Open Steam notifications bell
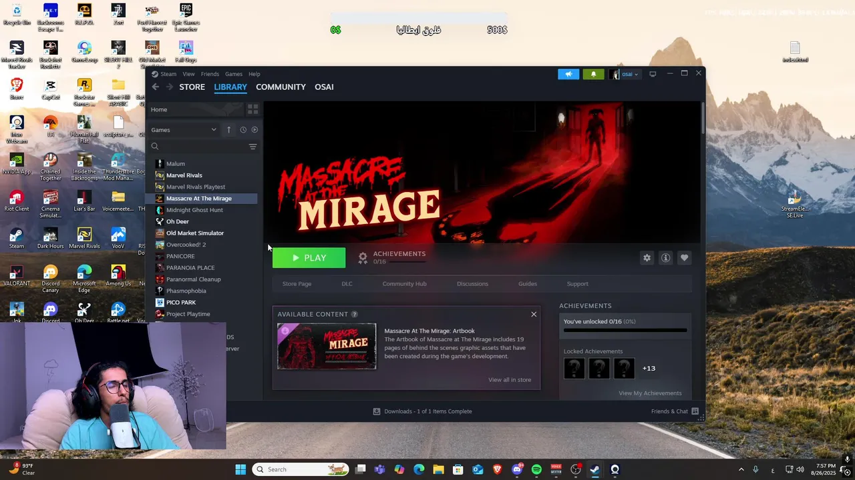 [x=593, y=74]
